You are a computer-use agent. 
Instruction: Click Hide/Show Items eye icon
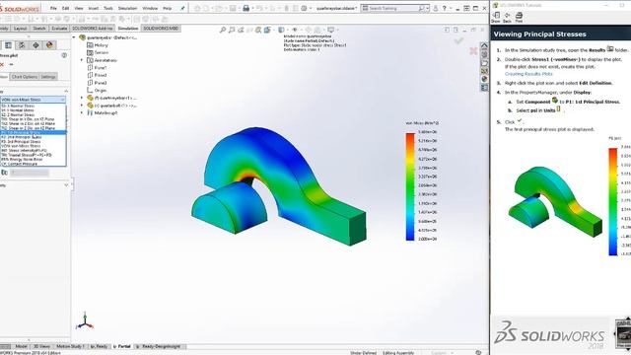coord(295,30)
